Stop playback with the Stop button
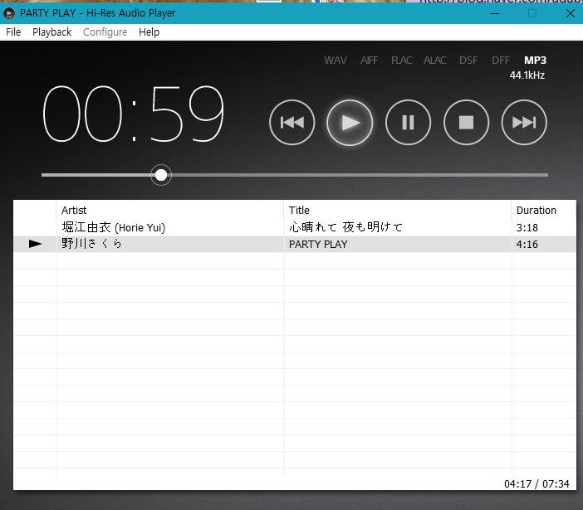 [x=466, y=123]
